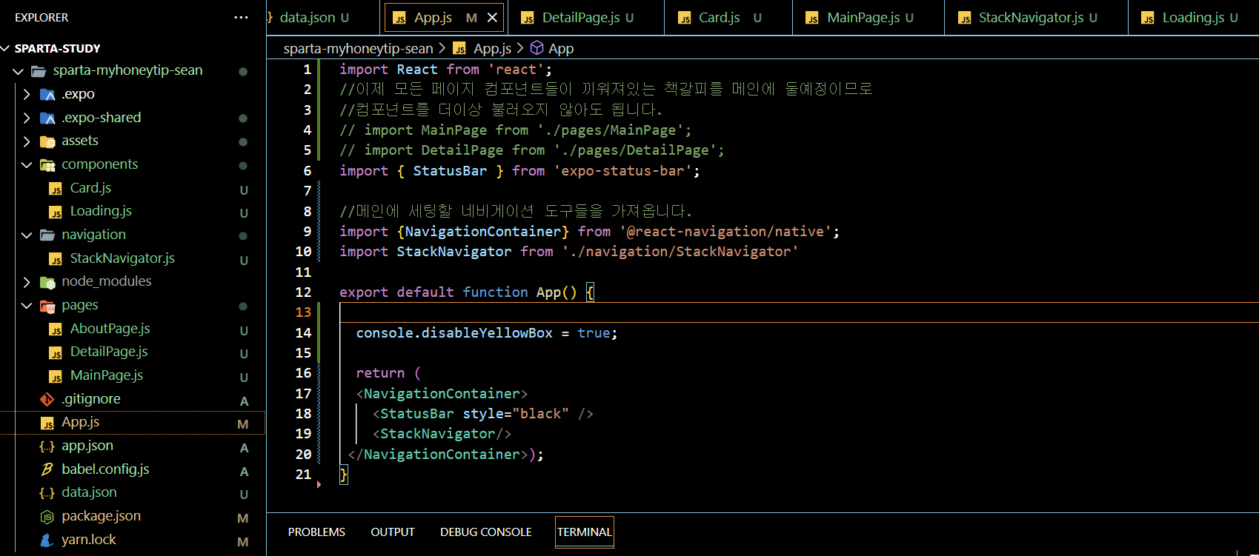Open the DEBUG CONSOLE panel
Screen dimensions: 1259x556
click(x=485, y=532)
